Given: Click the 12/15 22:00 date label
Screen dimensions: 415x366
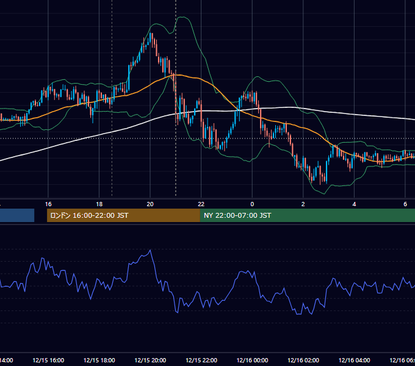Looking at the screenshot, I should click(201, 360).
